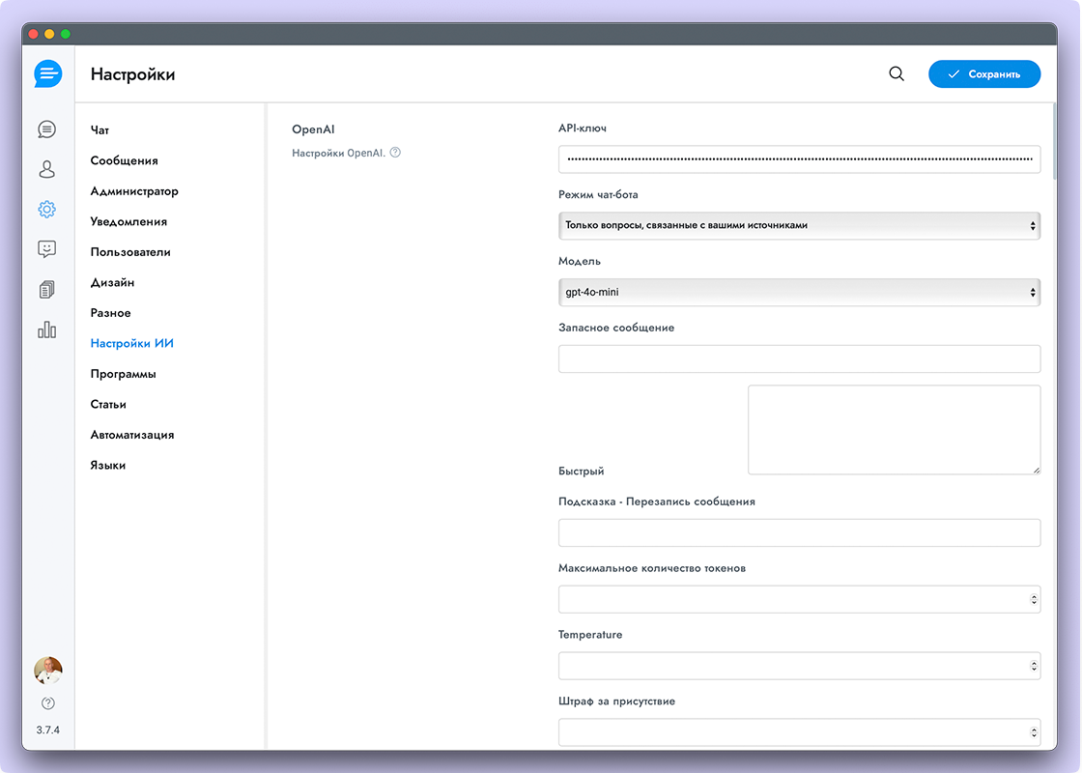Screen dimensions: 1082x773
Task: Open the reports bar chart icon
Action: click(x=46, y=330)
